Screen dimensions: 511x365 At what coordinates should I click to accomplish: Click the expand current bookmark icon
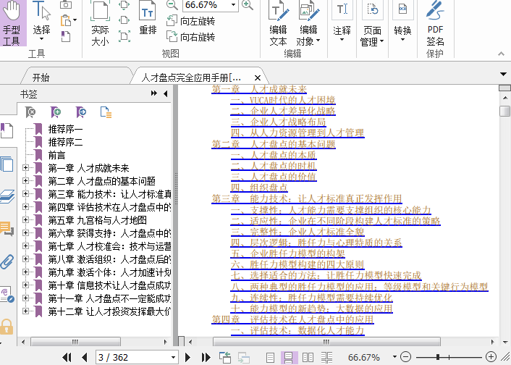(106, 112)
